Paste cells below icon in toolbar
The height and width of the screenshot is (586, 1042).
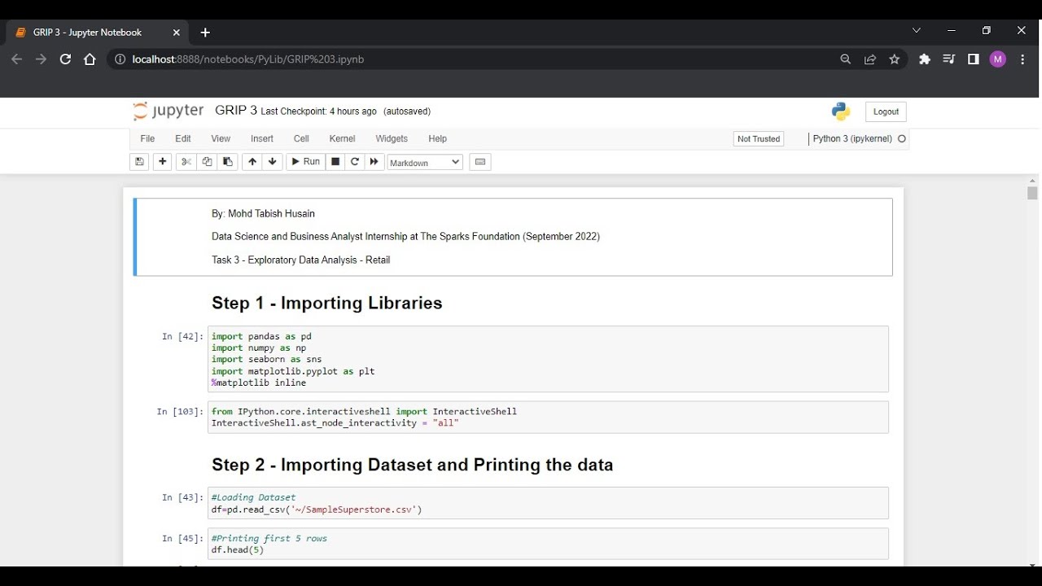[227, 162]
